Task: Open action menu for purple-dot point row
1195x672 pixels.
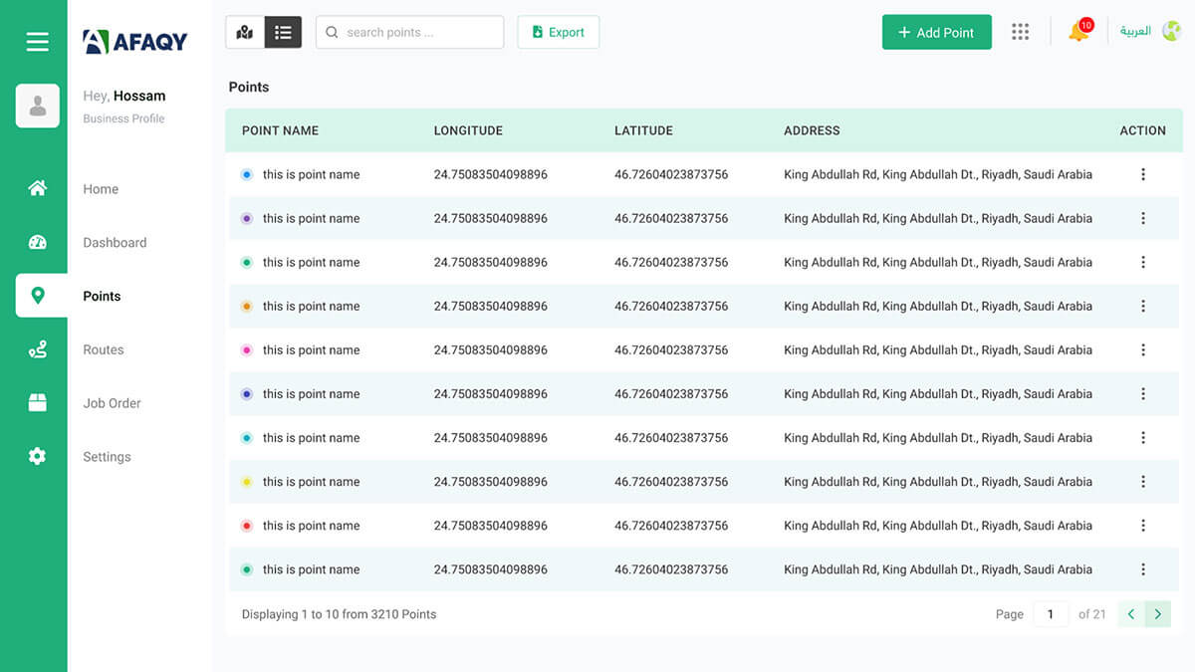Action: coord(1142,218)
